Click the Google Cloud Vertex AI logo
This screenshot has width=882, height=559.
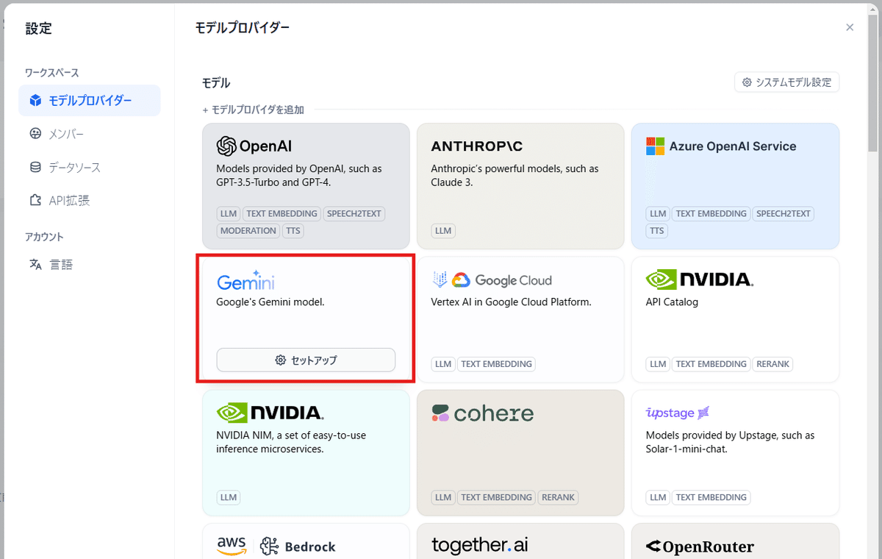point(491,279)
